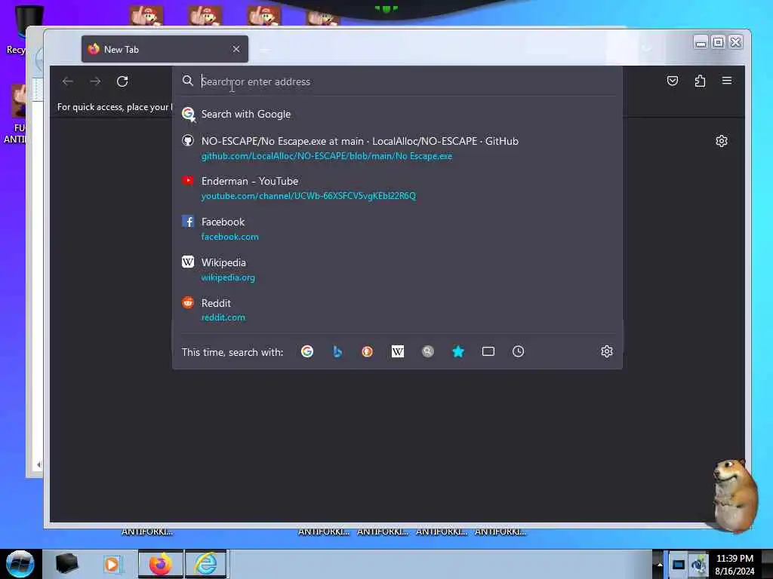
Task: Show hidden system tray icons
Action: 660,564
